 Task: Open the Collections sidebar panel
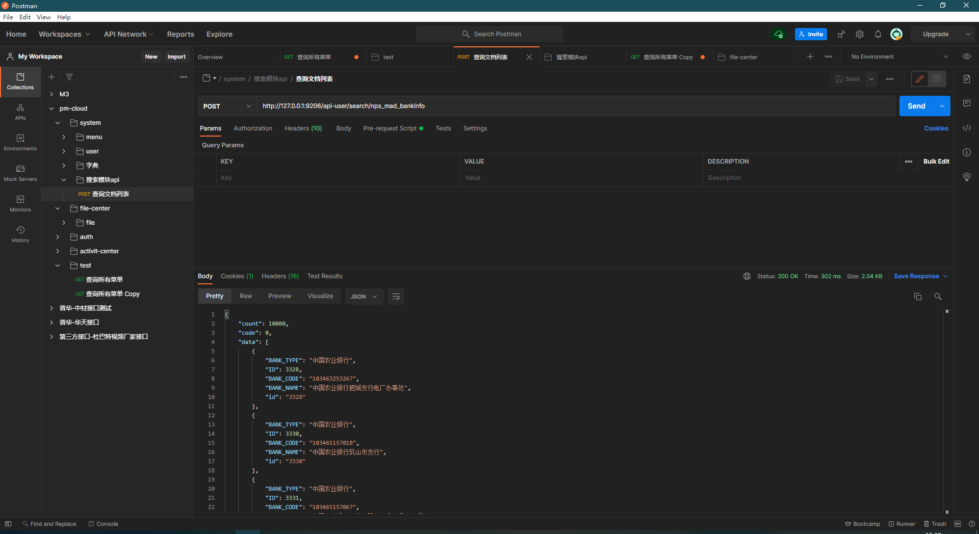coord(20,82)
